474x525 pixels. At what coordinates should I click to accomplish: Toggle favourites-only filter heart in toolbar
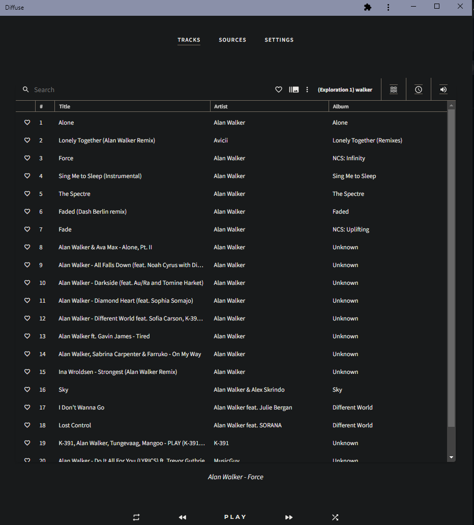[x=279, y=90]
